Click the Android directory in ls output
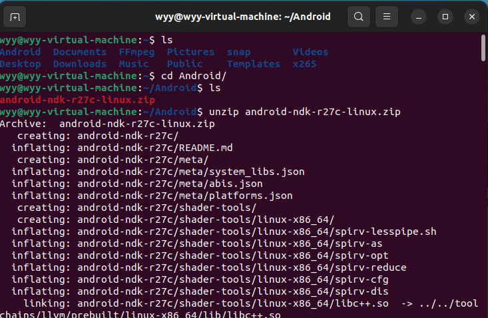Image resolution: width=488 pixels, height=318 pixels. pyautogui.click(x=20, y=52)
